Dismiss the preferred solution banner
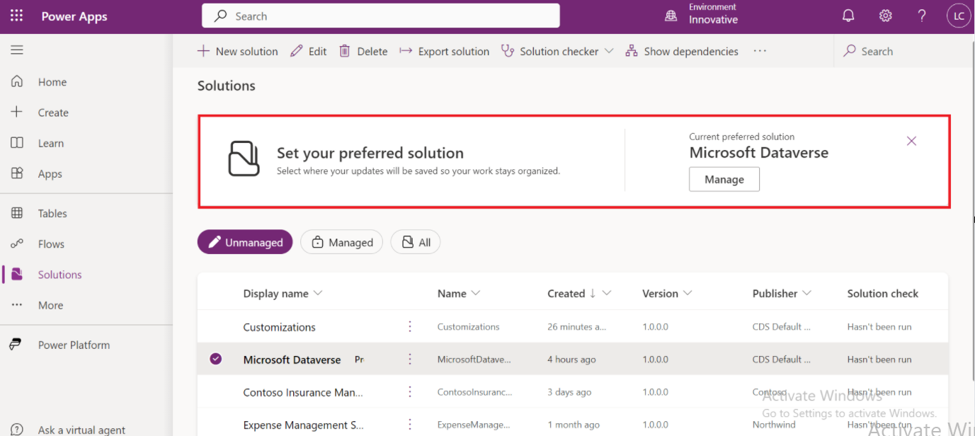 [911, 141]
